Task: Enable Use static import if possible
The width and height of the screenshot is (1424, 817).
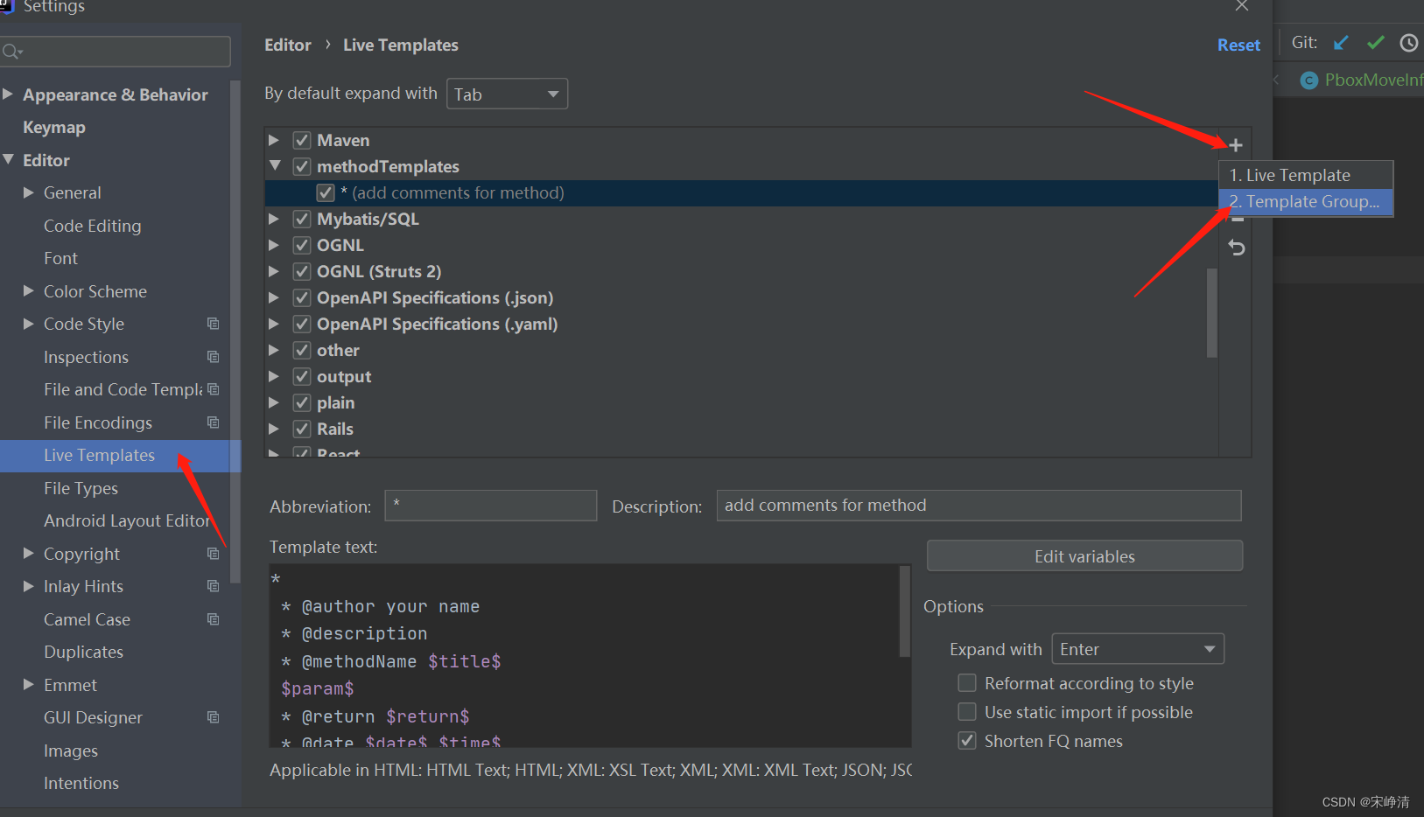Action: click(967, 711)
